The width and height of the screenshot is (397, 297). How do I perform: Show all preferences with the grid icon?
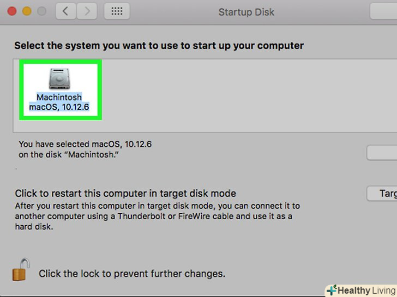tap(116, 11)
